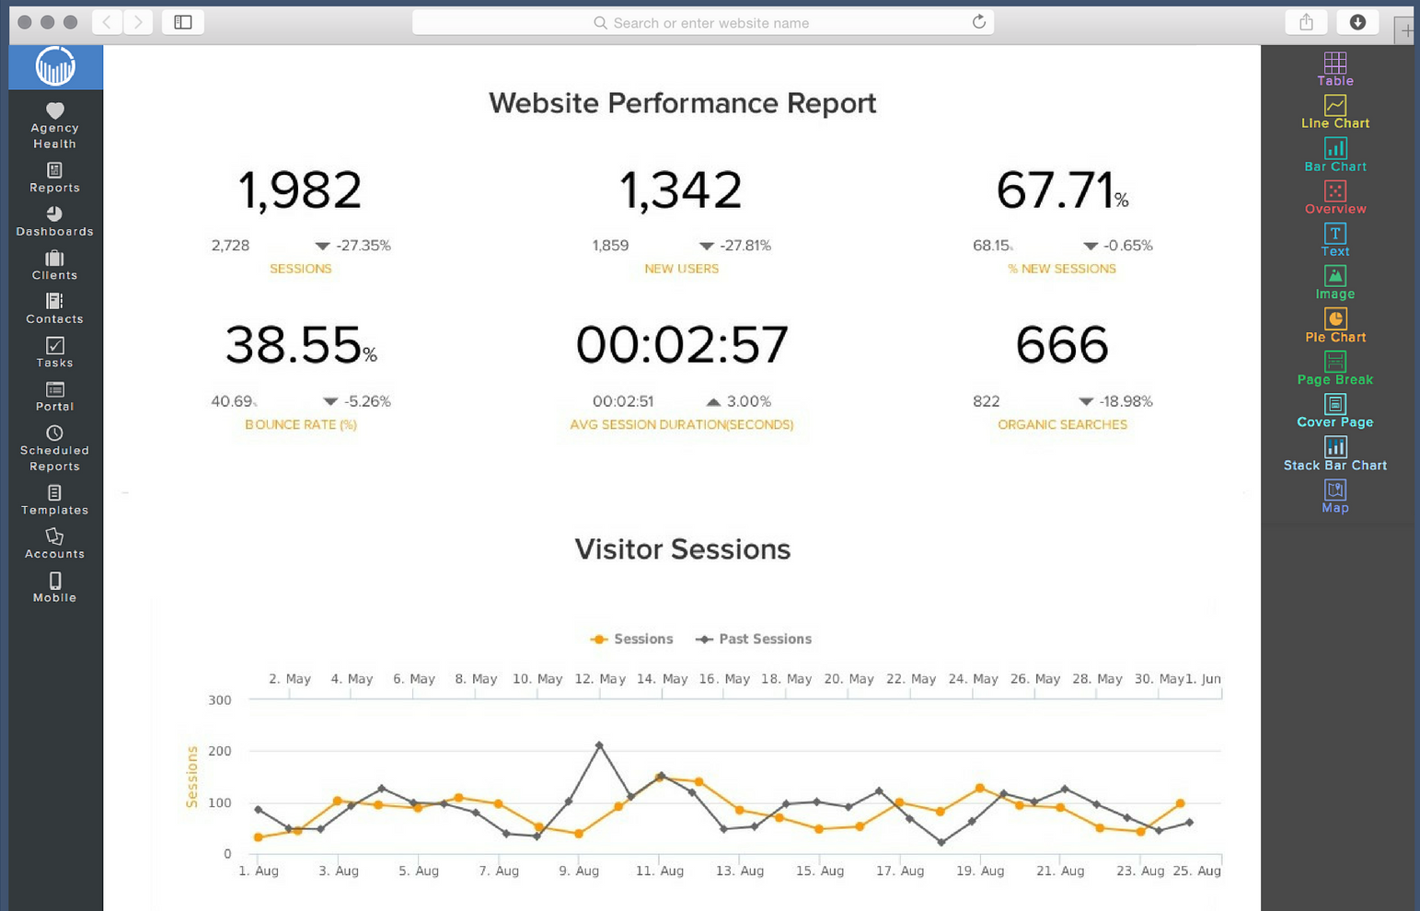Insert a Pie Chart
Image resolution: width=1420 pixels, height=911 pixels.
coord(1335,325)
